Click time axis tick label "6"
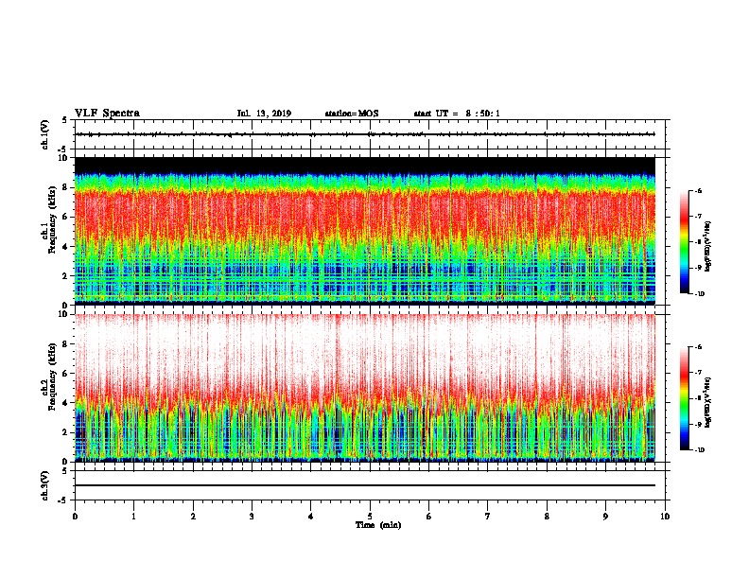The image size is (749, 579). [429, 517]
